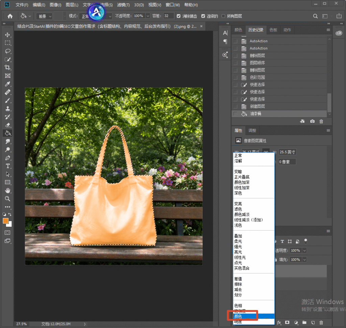Image resolution: width=346 pixels, height=328 pixels.
Task: Open the Properties panel flyout menu
Action: coord(328,131)
